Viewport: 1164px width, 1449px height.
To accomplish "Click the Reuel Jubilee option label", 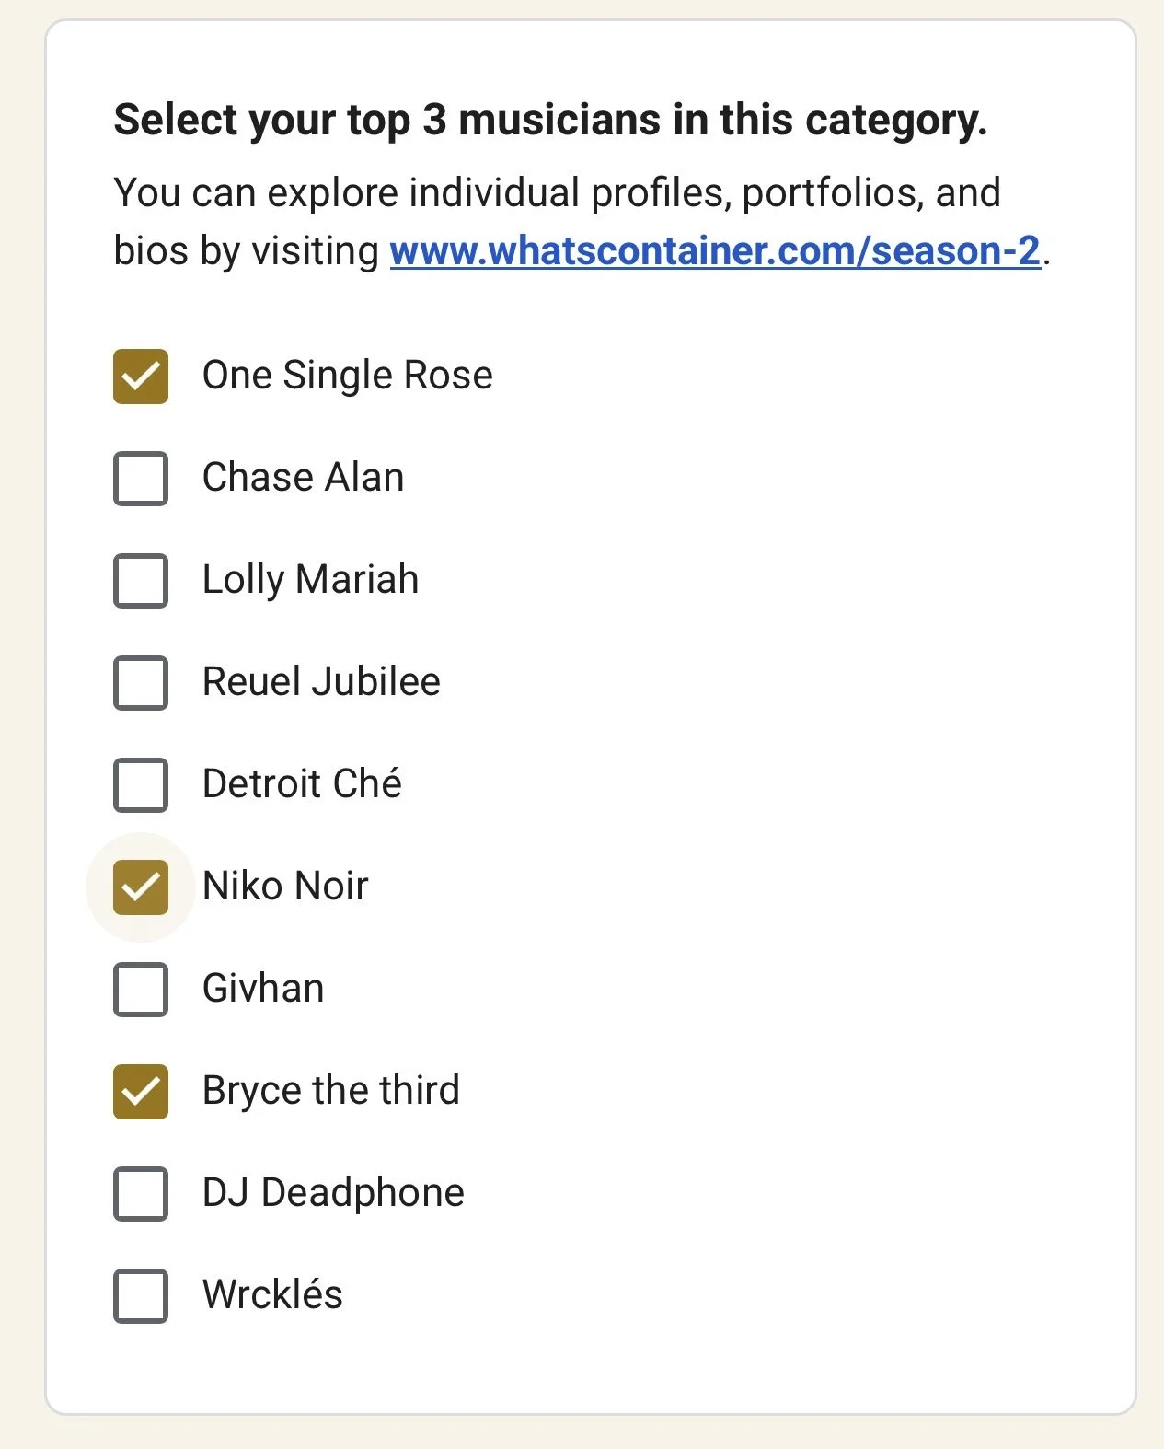I will pyautogui.click(x=321, y=682).
